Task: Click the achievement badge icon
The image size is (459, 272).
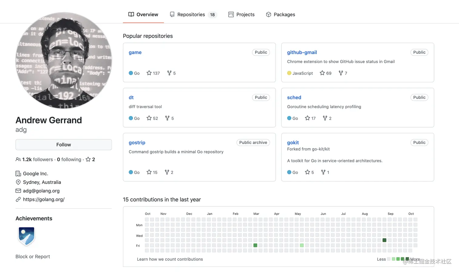Action: tap(26, 236)
